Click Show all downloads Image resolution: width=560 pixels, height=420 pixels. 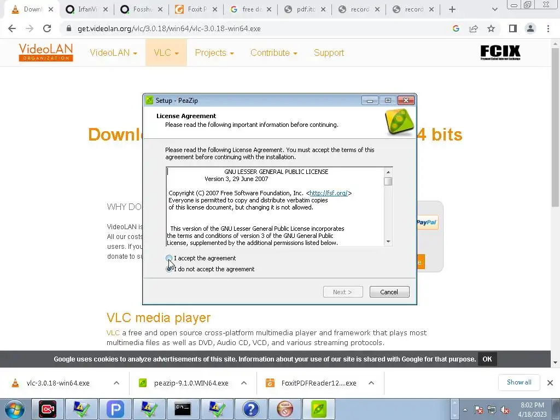[519, 382]
